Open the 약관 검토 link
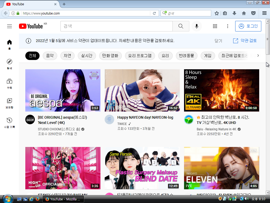Viewport: 270px width, 203px height. tap(245, 41)
